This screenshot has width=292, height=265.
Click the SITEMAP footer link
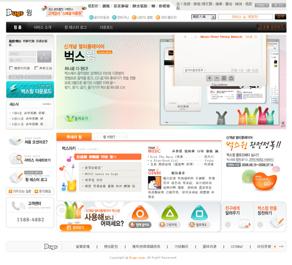(x=237, y=247)
